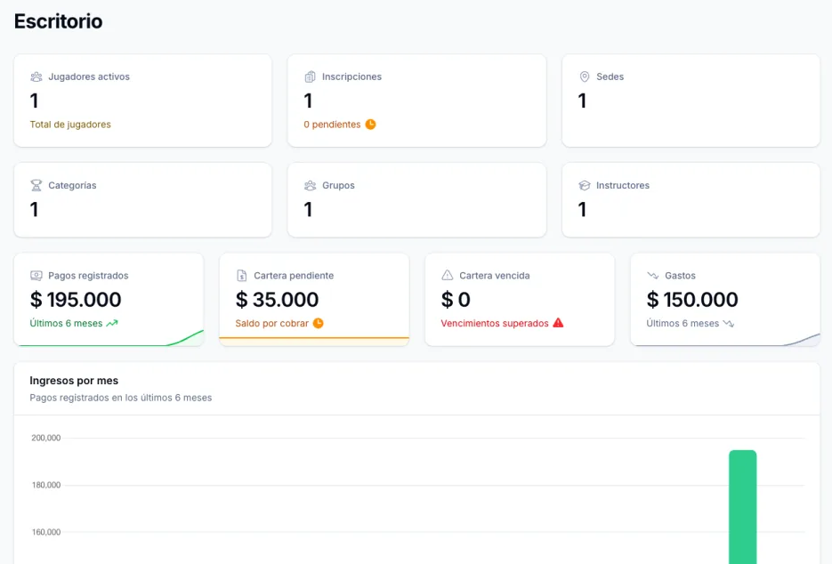Screen dimensions: 832x564
Task: Click the Instructores card title
Action: (622, 185)
